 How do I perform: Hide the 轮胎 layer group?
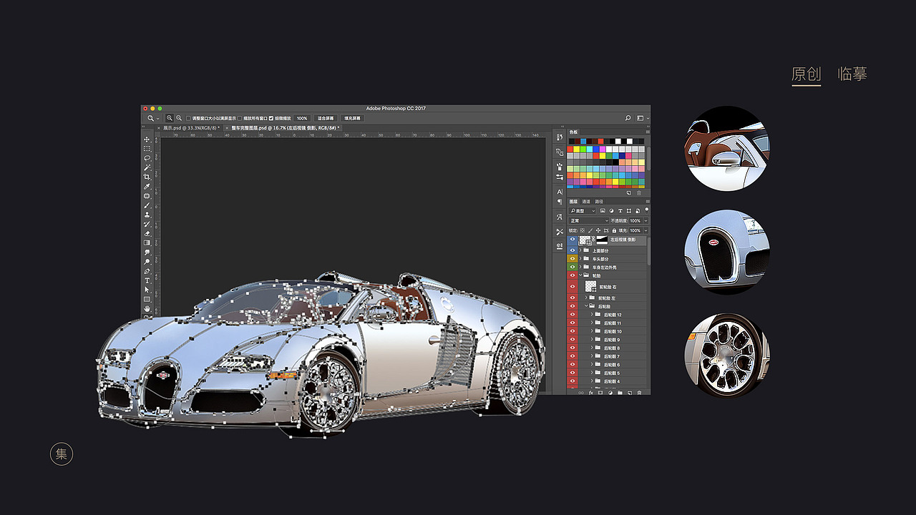(x=572, y=275)
